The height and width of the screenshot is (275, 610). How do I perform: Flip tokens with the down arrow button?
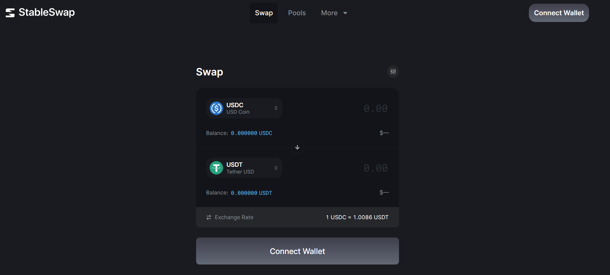297,147
